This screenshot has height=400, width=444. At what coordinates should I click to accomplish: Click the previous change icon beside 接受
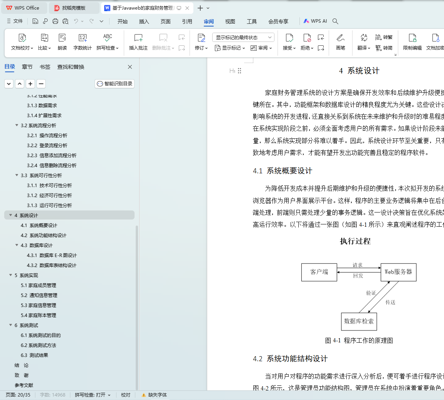(x=321, y=37)
